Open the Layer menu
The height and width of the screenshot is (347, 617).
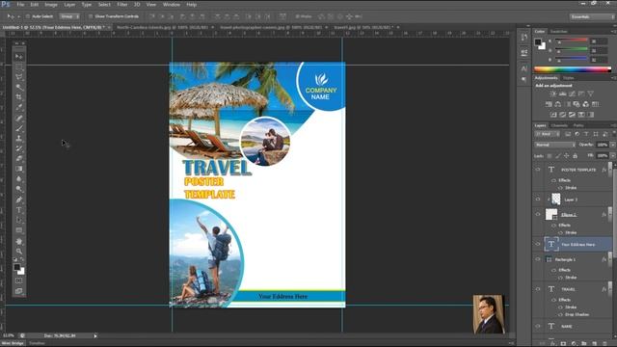[x=69, y=5]
